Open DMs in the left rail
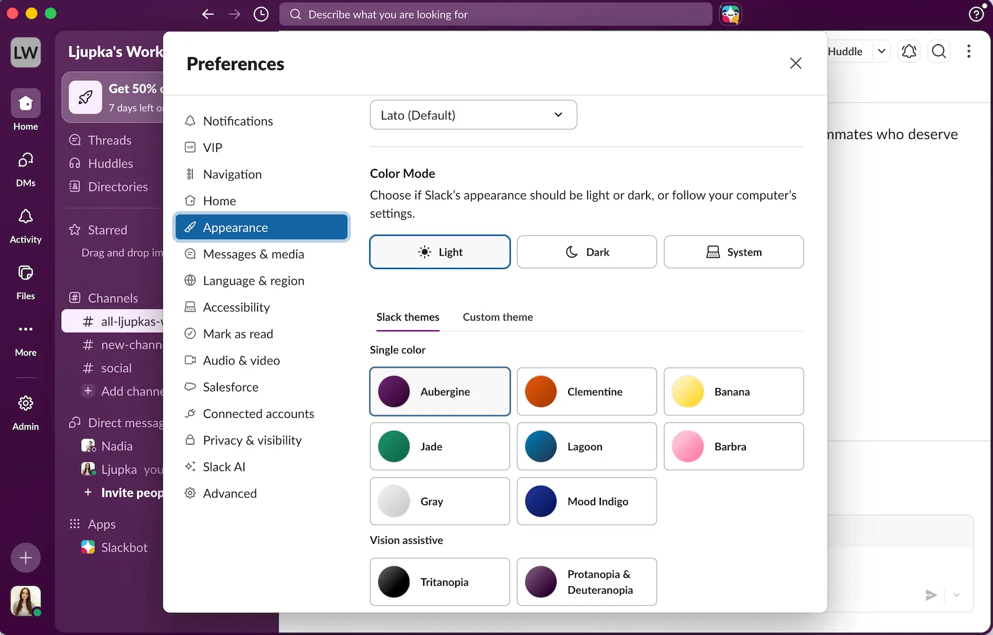993x635 pixels. pos(25,170)
